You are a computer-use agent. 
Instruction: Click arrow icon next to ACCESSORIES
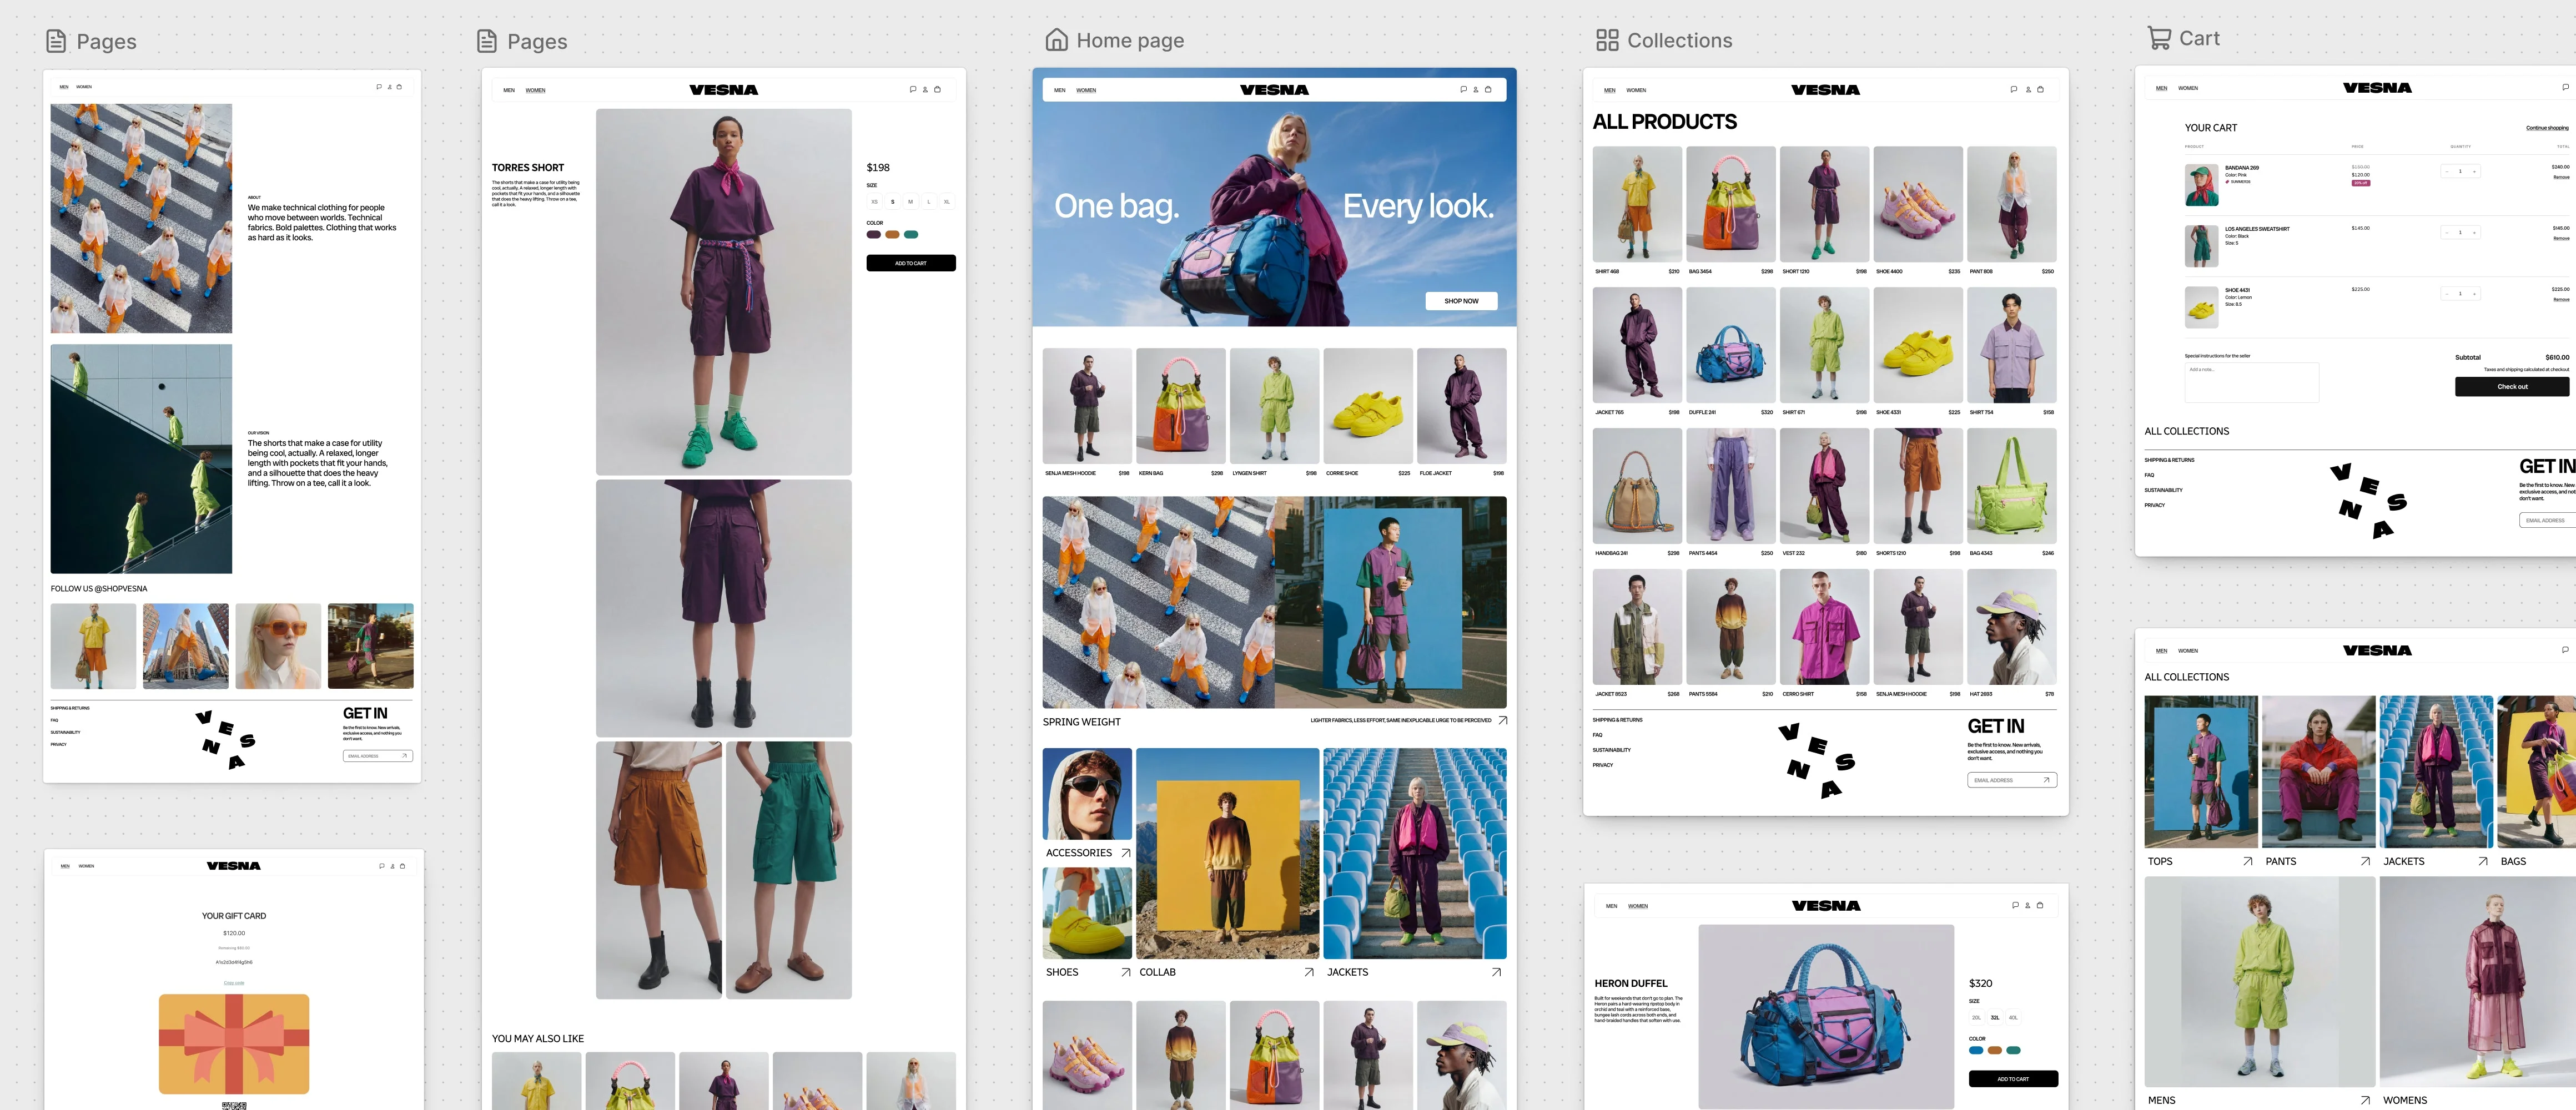1126,853
